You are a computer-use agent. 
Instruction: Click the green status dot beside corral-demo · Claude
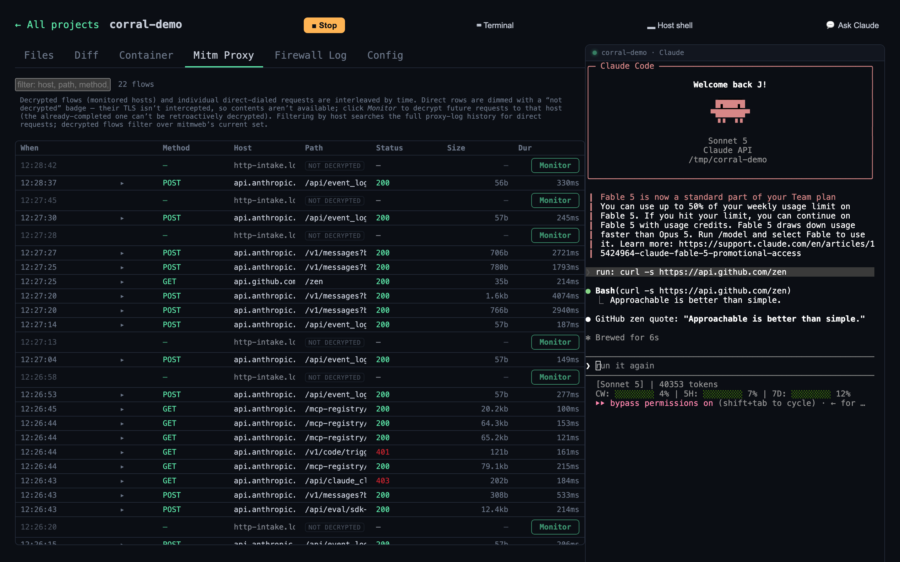(594, 53)
